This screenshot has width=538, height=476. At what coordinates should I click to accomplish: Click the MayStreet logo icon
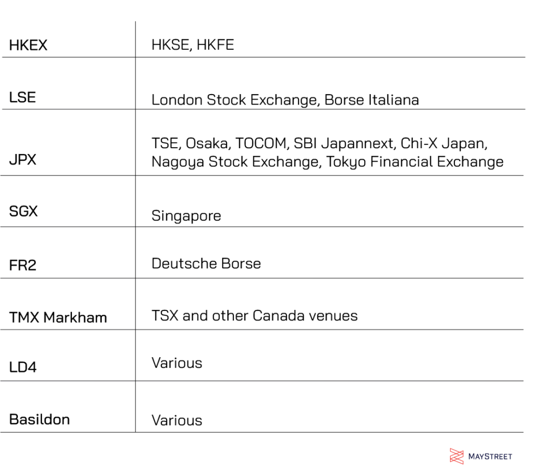(x=457, y=456)
